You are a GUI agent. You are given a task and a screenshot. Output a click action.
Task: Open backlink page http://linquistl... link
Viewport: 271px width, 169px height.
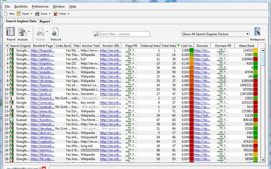(x=42, y=51)
